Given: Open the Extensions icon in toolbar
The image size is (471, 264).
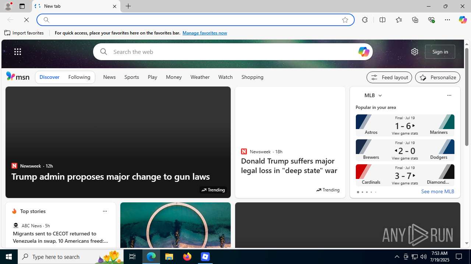Looking at the screenshot, I should pos(365,20).
